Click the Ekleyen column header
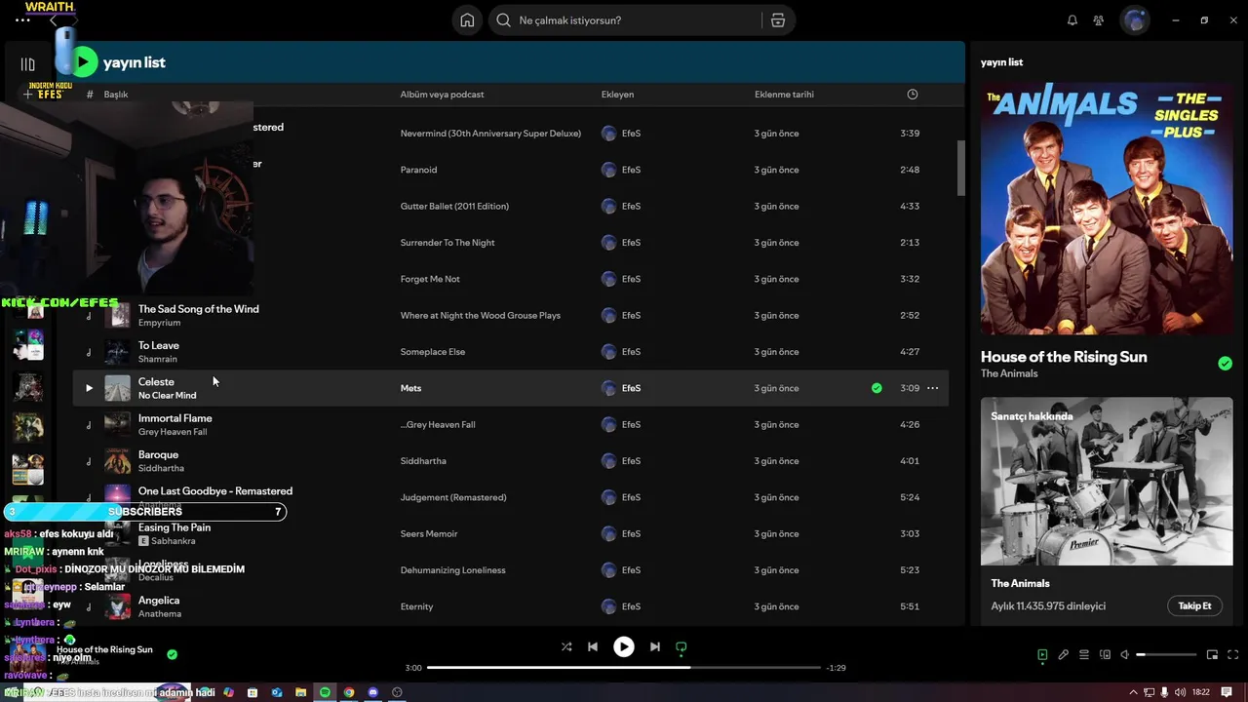The width and height of the screenshot is (1248, 702). (x=617, y=95)
